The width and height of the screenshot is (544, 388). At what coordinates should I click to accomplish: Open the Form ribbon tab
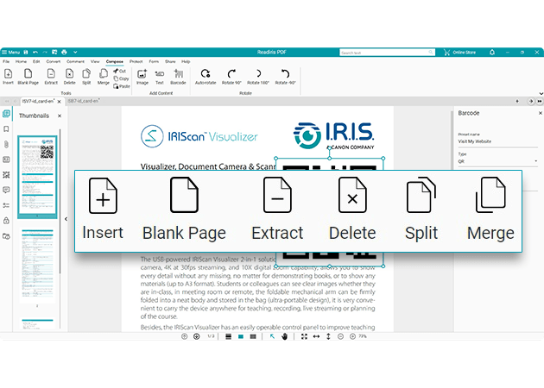(154, 62)
